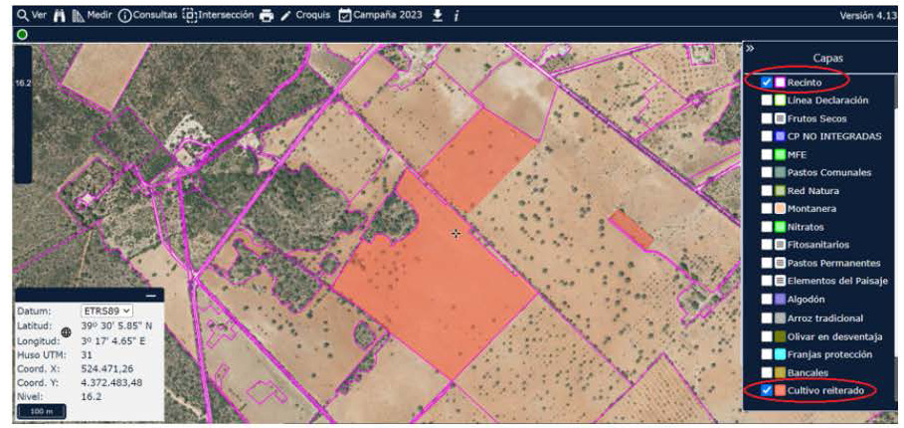
Task: Collapse the Capas panel with double chevron
Action: pos(750,47)
